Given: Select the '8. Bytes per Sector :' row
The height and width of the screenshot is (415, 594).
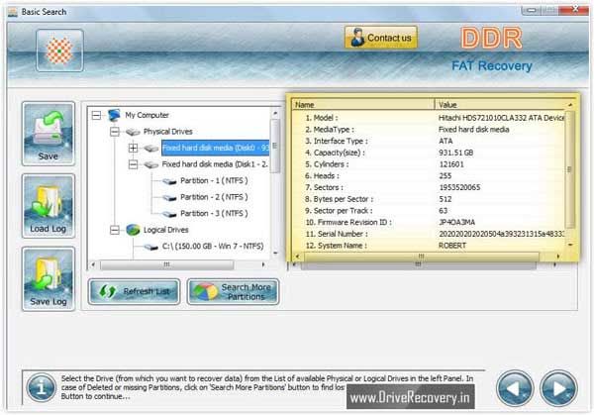Looking at the screenshot, I should tap(429, 199).
